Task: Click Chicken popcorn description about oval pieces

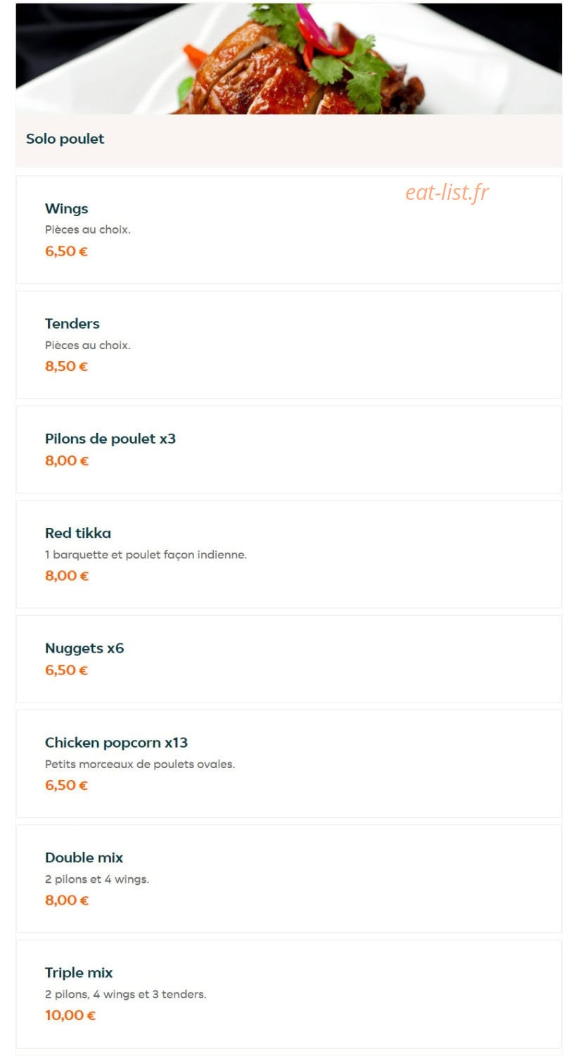Action: 140,764
